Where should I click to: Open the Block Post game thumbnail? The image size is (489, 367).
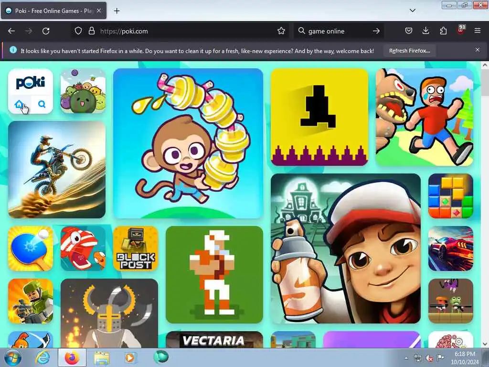click(136, 248)
